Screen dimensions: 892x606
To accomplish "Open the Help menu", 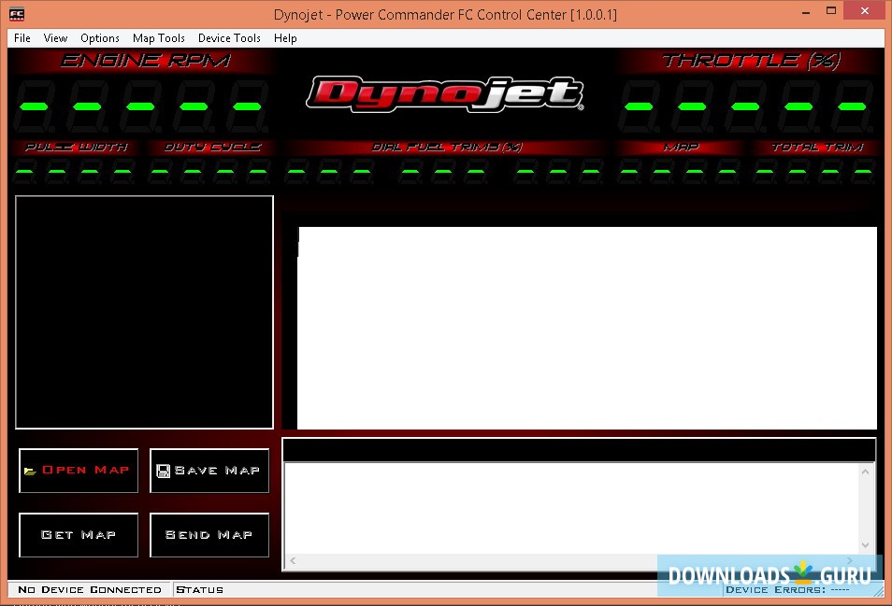I will (285, 38).
